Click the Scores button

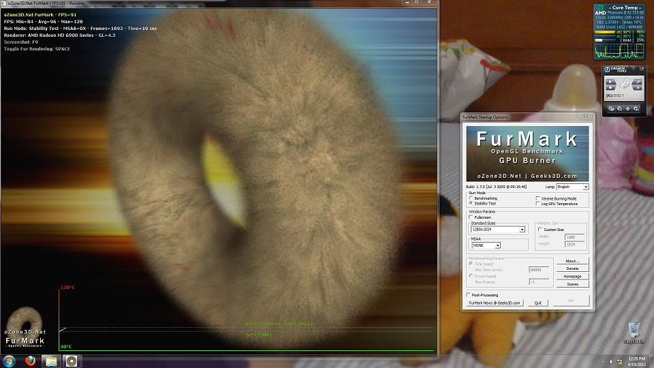[x=572, y=284]
